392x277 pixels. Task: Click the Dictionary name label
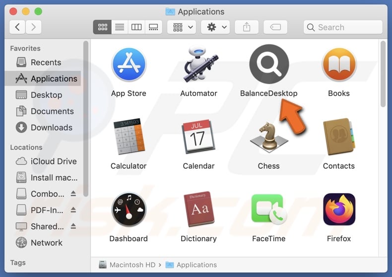[199, 238]
